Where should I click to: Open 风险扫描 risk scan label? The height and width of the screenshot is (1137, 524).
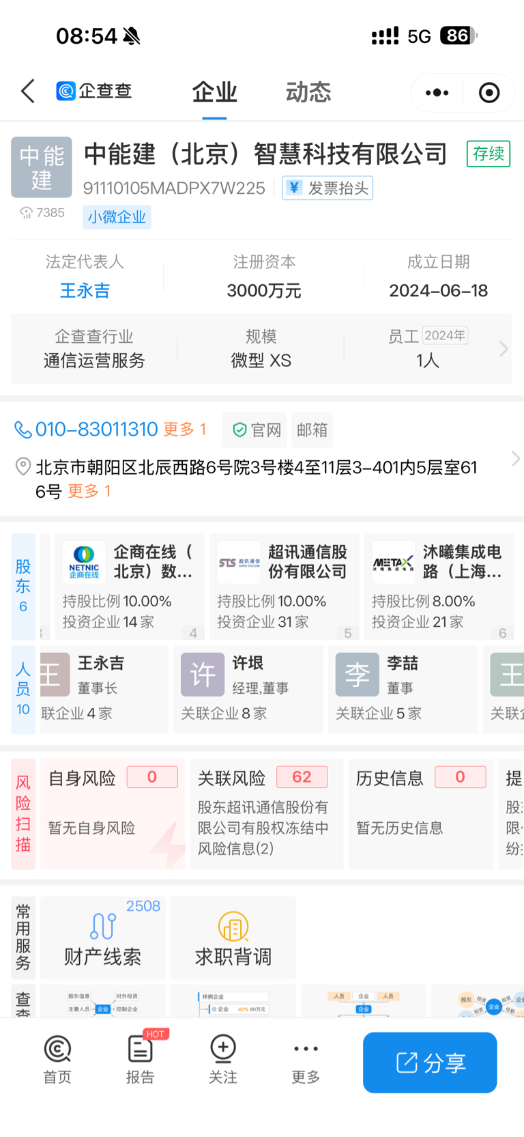point(23,814)
